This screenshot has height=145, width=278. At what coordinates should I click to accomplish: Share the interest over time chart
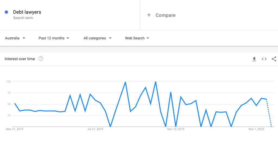click(274, 59)
